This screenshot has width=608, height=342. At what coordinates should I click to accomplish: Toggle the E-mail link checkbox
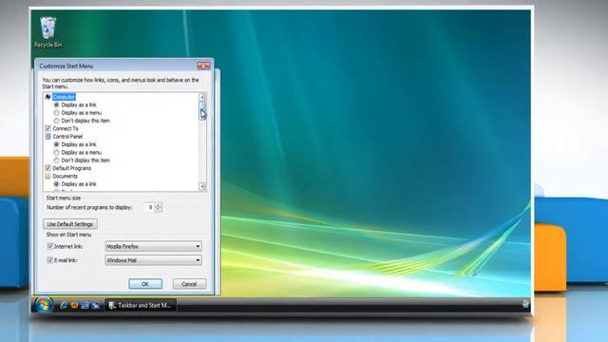(50, 260)
